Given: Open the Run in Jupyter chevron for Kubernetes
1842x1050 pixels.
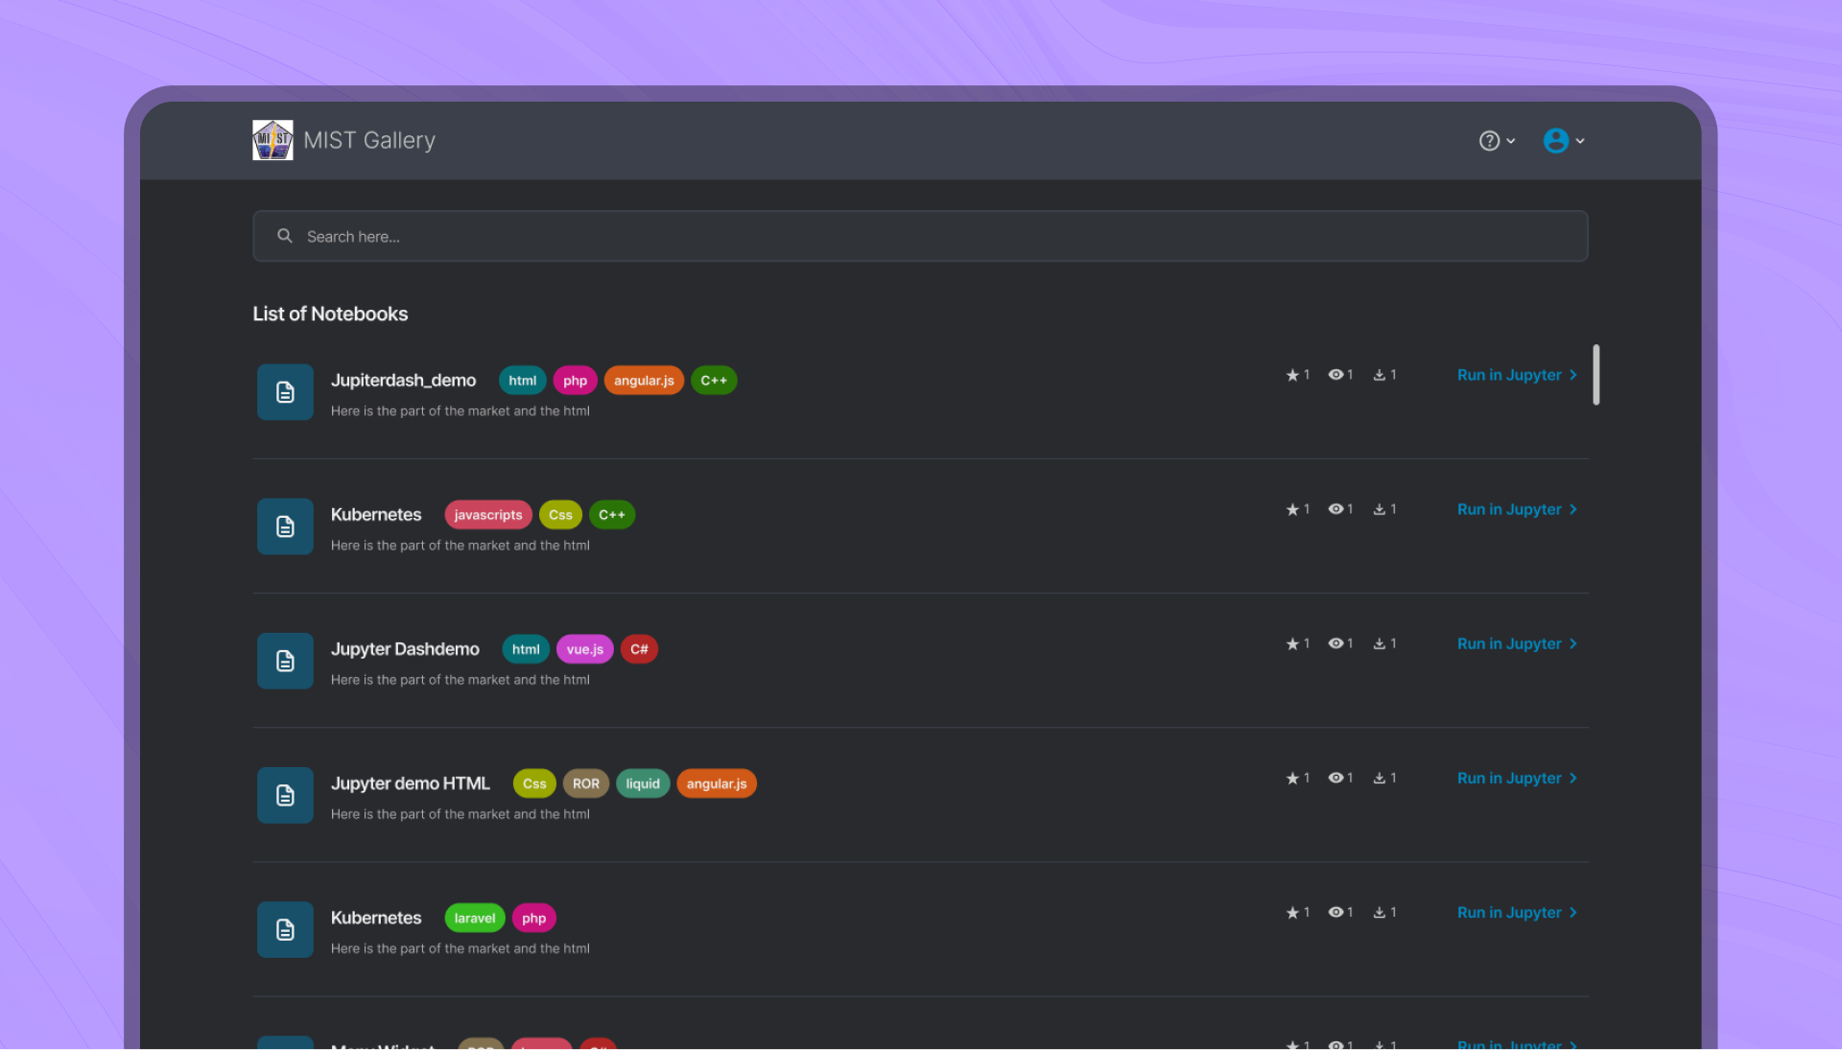Looking at the screenshot, I should tap(1572, 509).
